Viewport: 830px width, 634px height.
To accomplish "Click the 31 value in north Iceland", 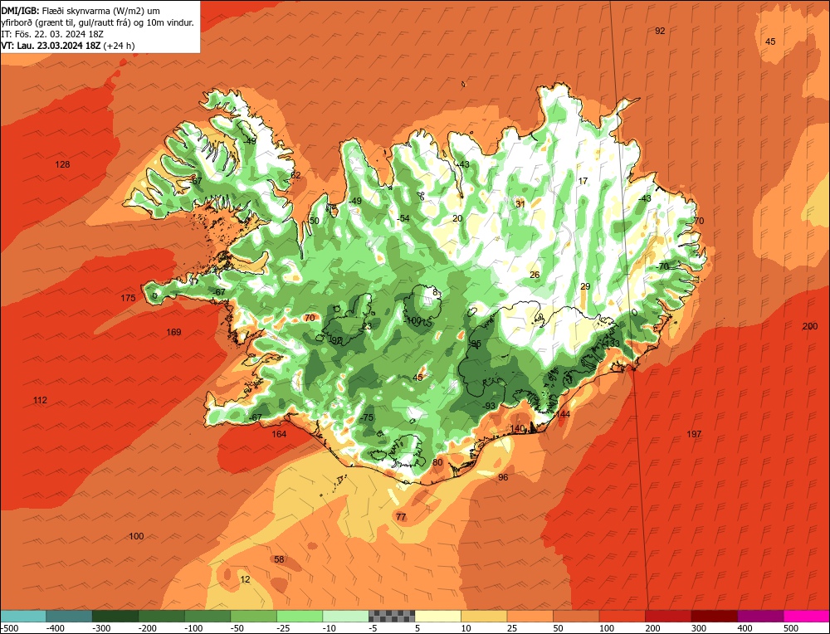I will [x=520, y=204].
